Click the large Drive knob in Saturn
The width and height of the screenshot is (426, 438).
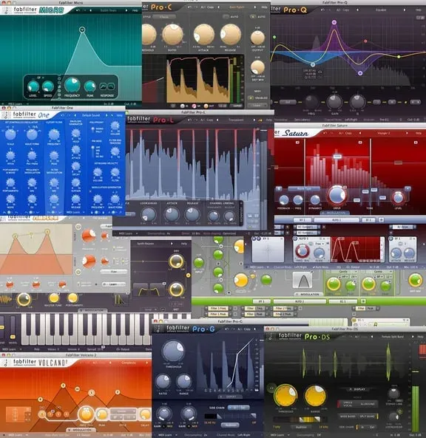pyautogui.click(x=337, y=195)
